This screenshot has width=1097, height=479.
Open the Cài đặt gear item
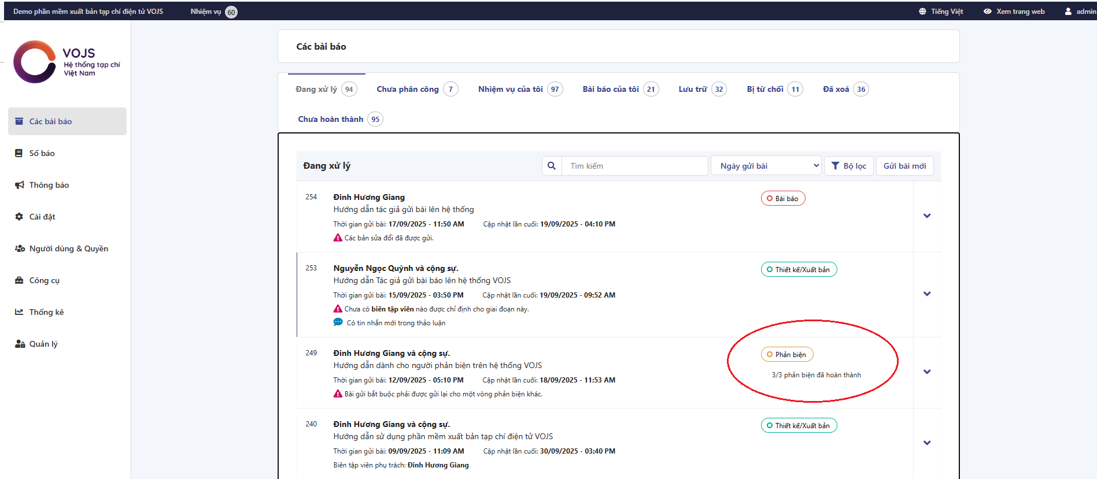pyautogui.click(x=42, y=217)
